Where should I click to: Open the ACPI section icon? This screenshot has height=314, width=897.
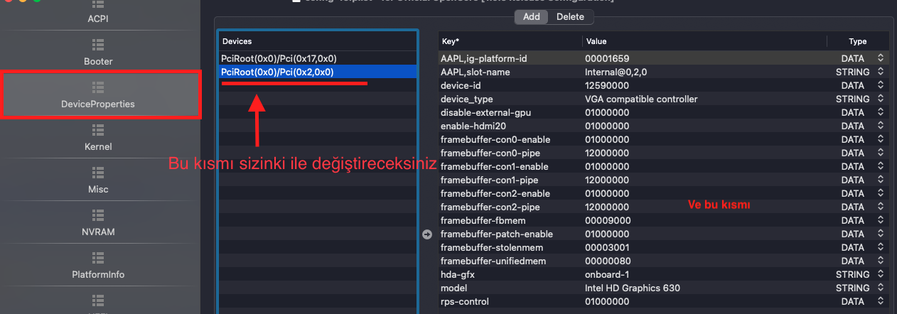pos(98,4)
